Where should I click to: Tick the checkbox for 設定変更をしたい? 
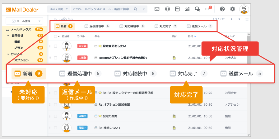tap(55, 46)
